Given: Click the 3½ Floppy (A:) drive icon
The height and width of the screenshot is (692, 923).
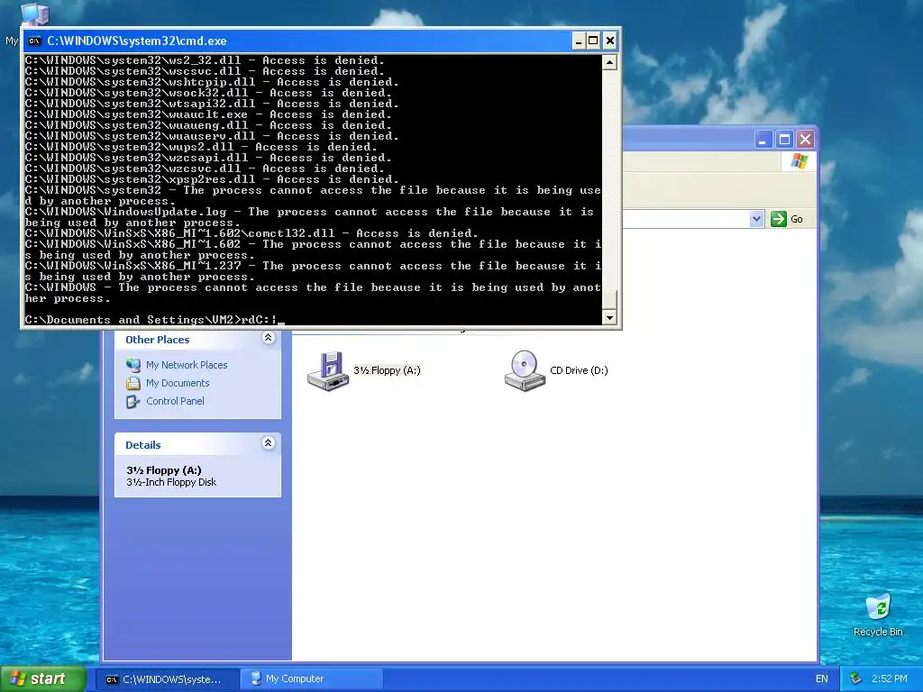Looking at the screenshot, I should [328, 370].
